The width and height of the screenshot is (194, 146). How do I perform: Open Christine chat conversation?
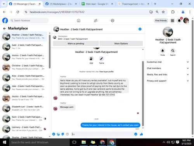24,67
